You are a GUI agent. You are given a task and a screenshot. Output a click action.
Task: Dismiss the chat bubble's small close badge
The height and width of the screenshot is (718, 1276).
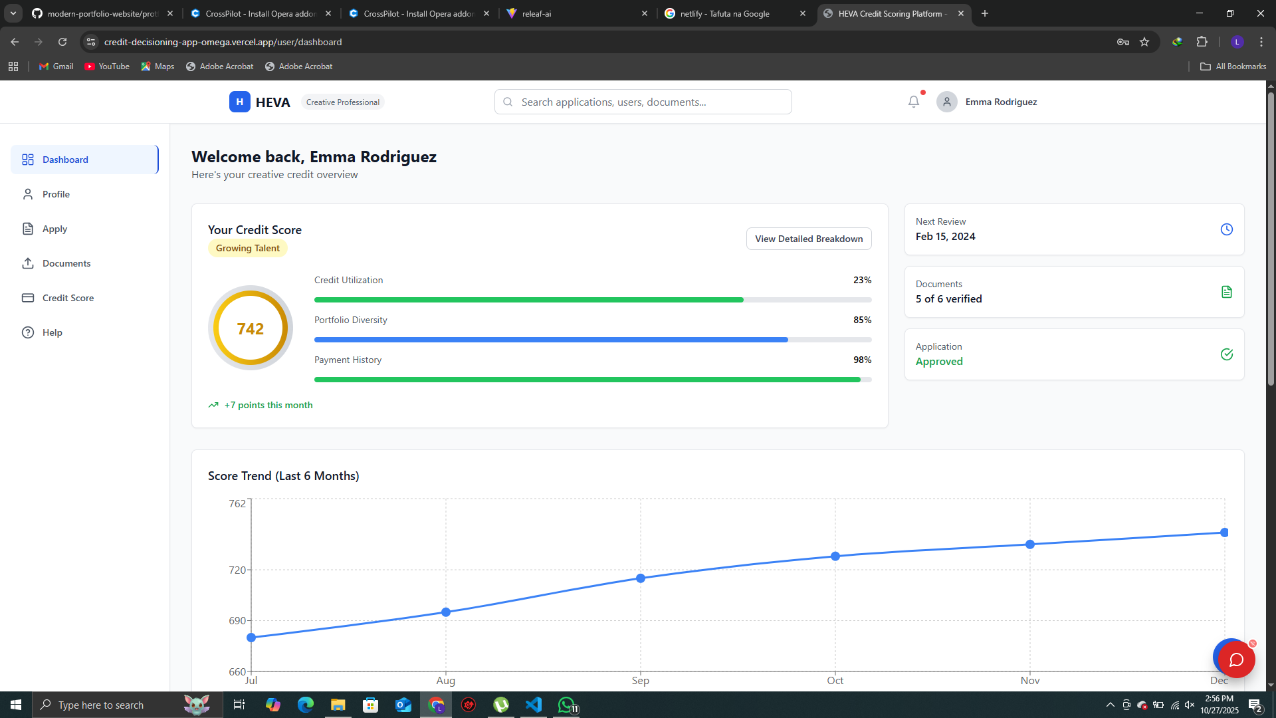point(1253,644)
